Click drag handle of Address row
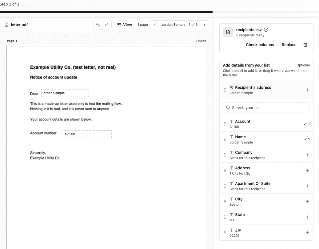 225,171
